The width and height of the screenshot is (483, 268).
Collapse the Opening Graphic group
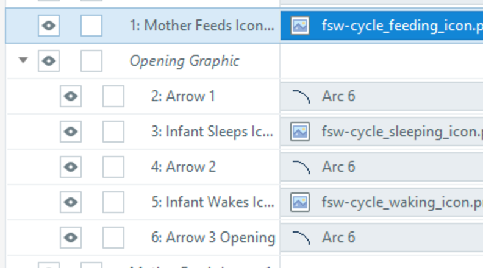coord(24,61)
